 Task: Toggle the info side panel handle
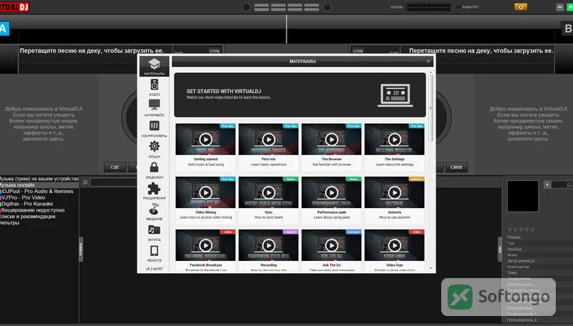[500, 249]
